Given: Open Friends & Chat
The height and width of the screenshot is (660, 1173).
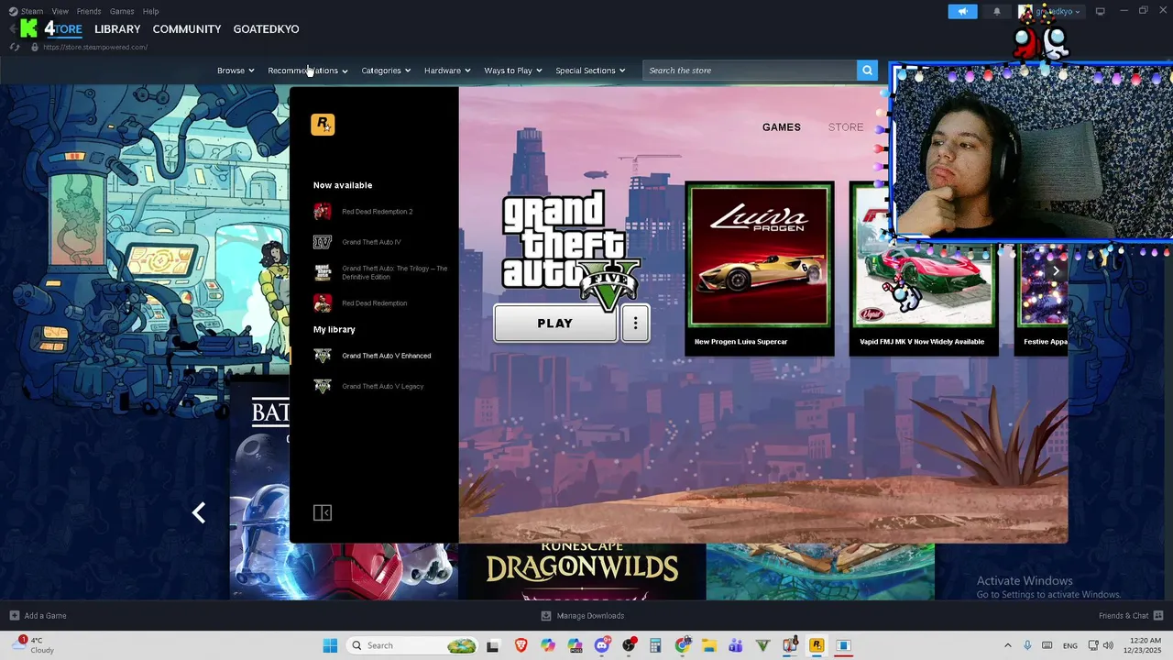Looking at the screenshot, I should pyautogui.click(x=1131, y=616).
